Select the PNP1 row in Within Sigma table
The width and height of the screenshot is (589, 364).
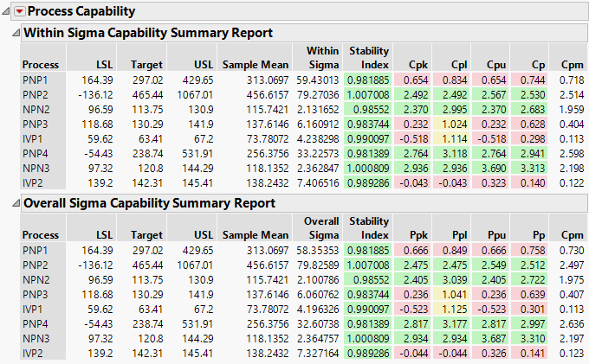click(36, 80)
